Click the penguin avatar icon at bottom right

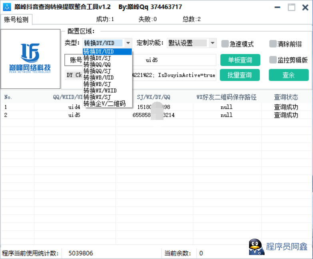tap(256, 247)
